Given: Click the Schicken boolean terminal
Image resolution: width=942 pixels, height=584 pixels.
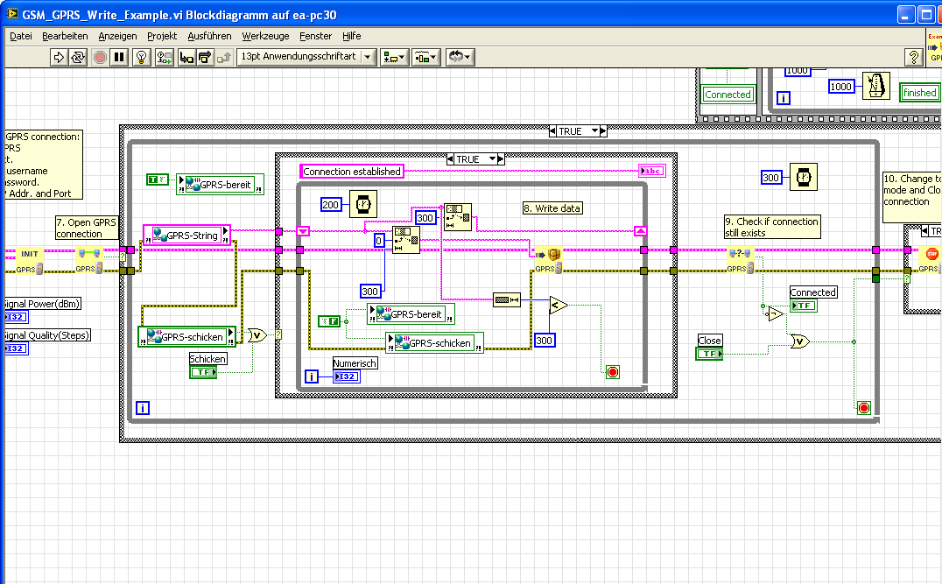Looking at the screenshot, I should click(204, 372).
